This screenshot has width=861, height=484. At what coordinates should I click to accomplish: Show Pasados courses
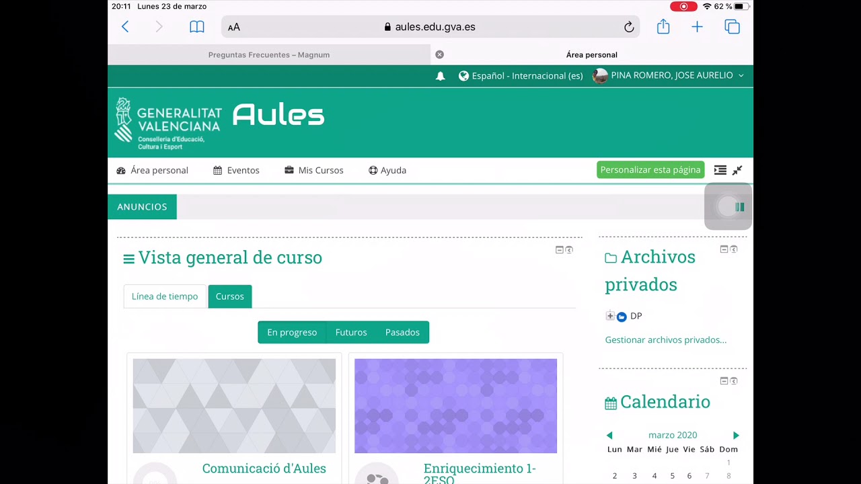pyautogui.click(x=402, y=332)
